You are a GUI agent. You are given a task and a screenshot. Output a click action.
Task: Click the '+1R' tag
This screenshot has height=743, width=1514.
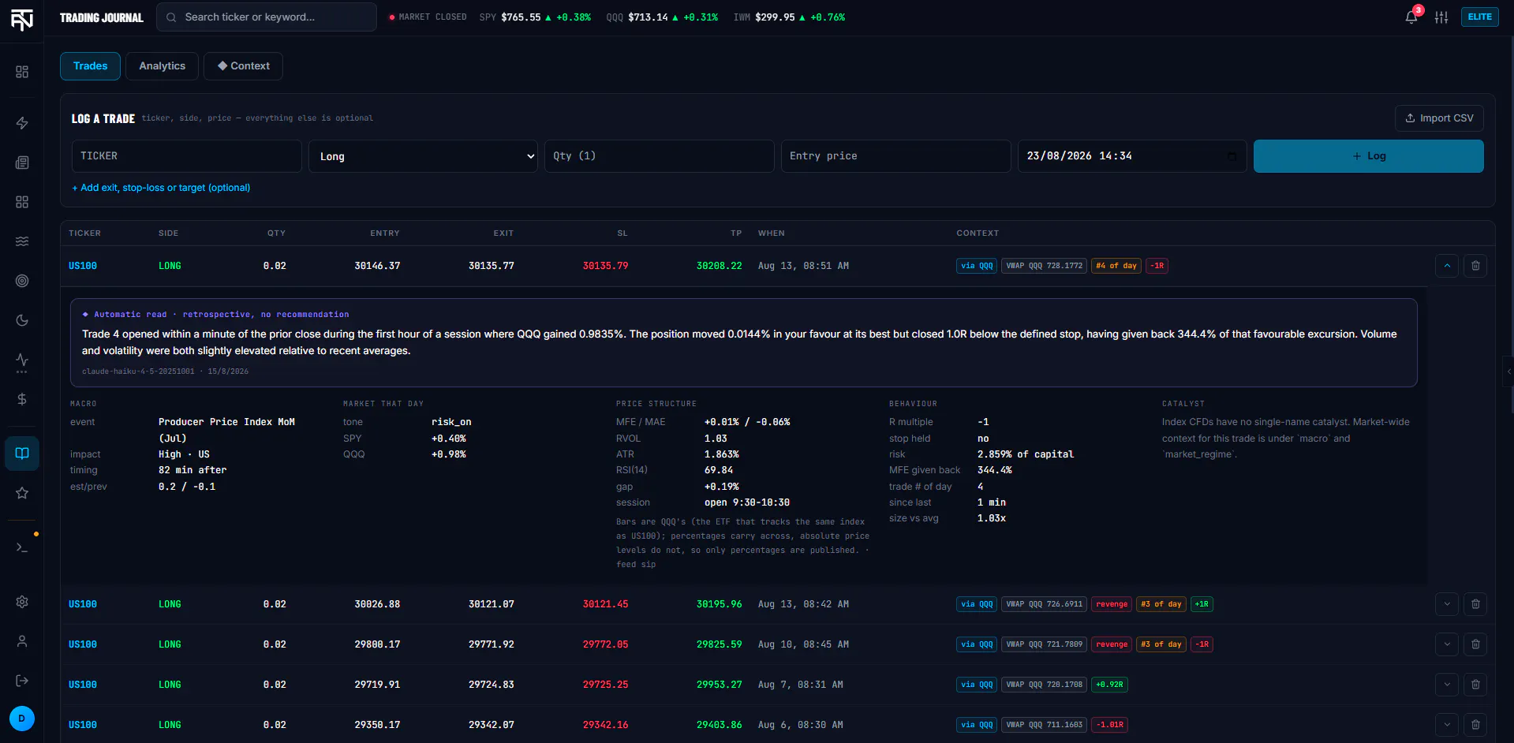click(x=1202, y=604)
